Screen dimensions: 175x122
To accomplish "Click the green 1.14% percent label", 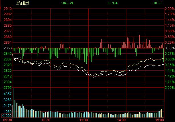I will pyautogui.click(x=170, y=71).
